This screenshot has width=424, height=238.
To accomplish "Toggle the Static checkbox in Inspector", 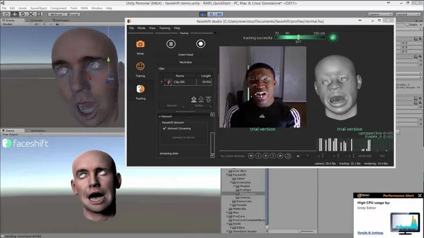I will click(408, 25).
